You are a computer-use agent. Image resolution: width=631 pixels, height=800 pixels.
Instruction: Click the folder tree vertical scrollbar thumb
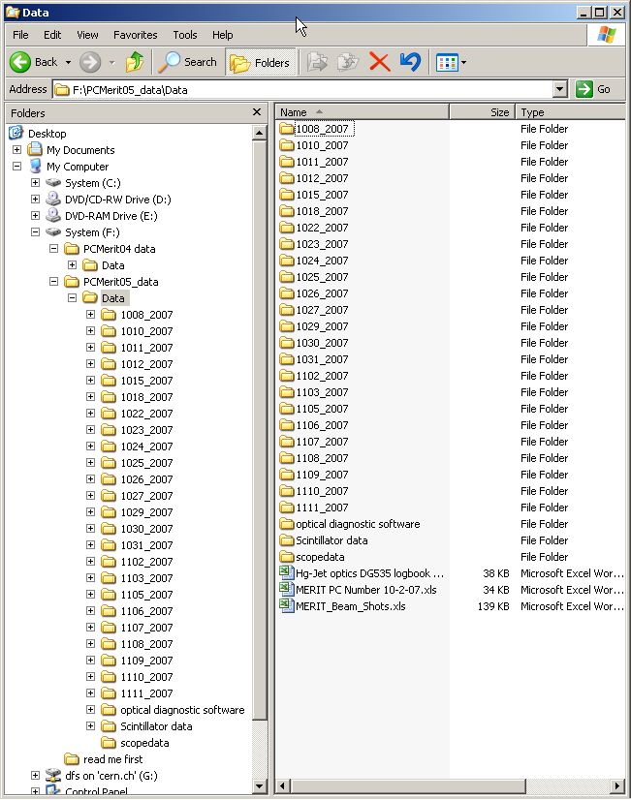[x=260, y=431]
